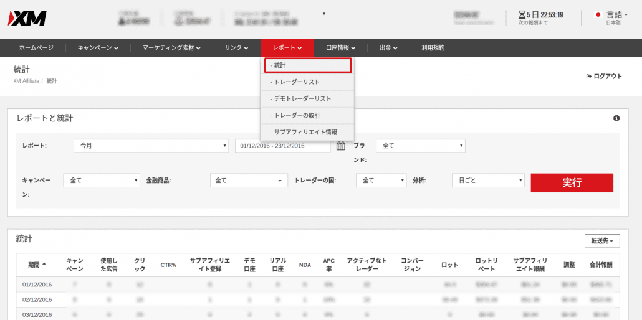Expand the キャンペーン menu
642x320 pixels.
[98, 48]
